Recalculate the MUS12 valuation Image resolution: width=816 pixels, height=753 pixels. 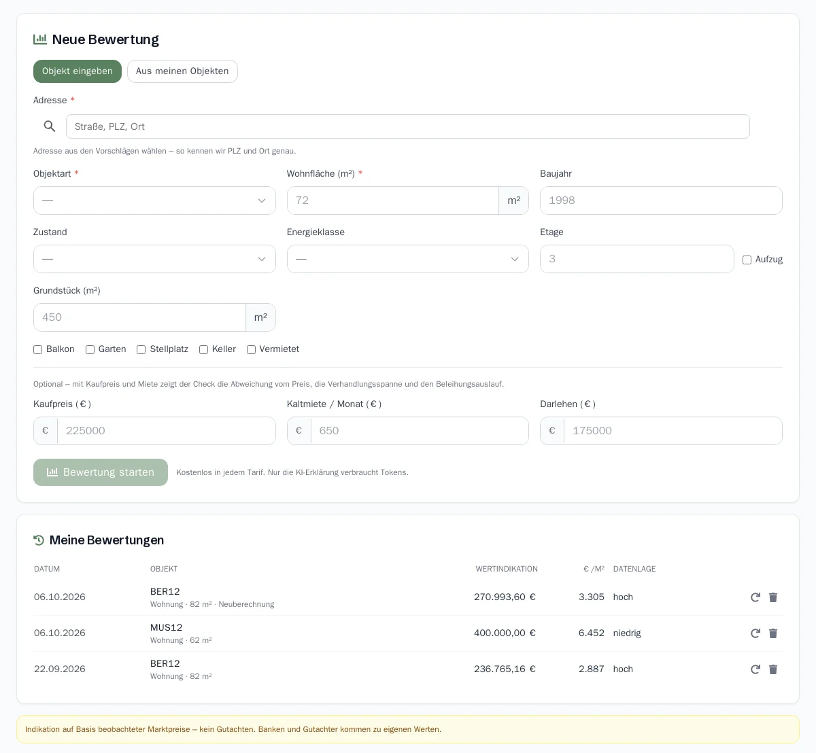pos(755,633)
